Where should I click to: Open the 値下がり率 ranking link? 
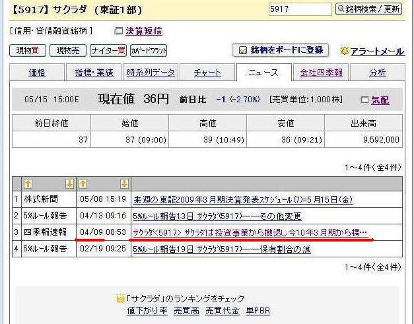pos(147,311)
